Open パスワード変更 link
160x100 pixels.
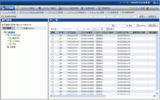[x=138, y=8]
